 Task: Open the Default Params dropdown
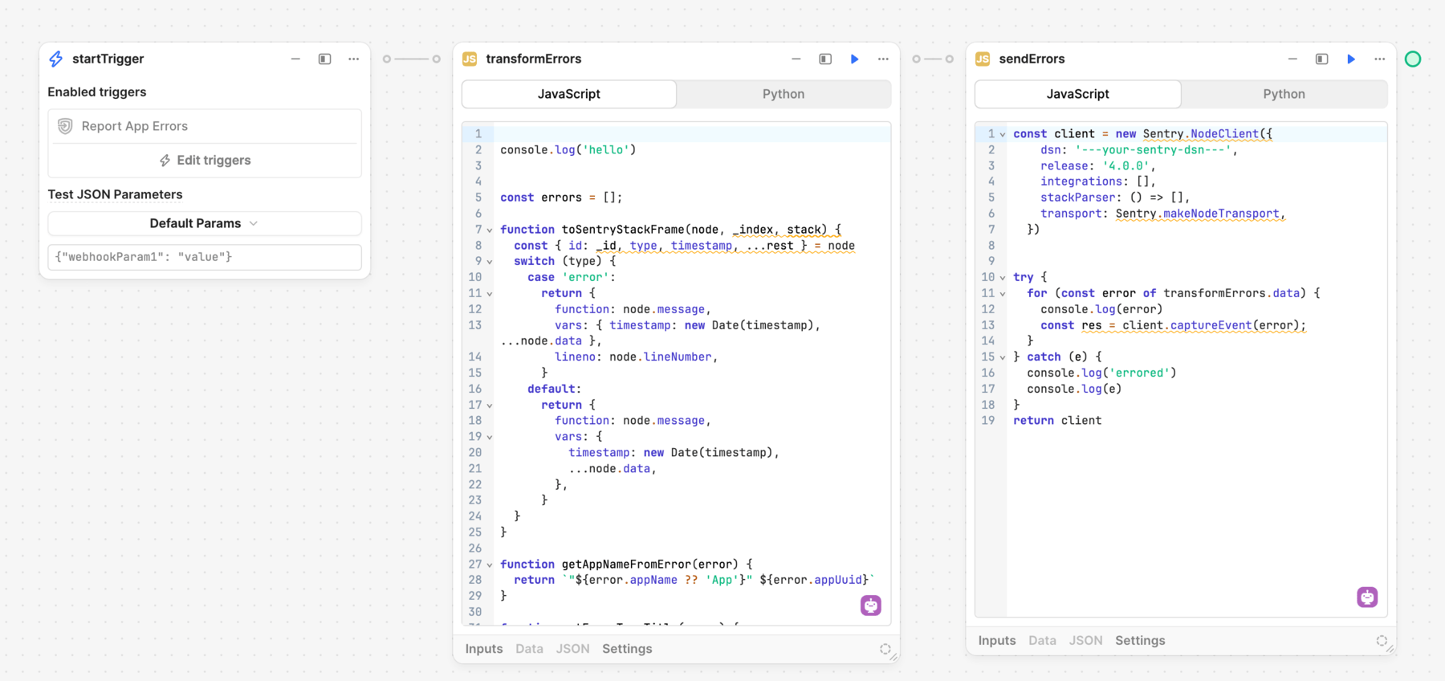205,223
